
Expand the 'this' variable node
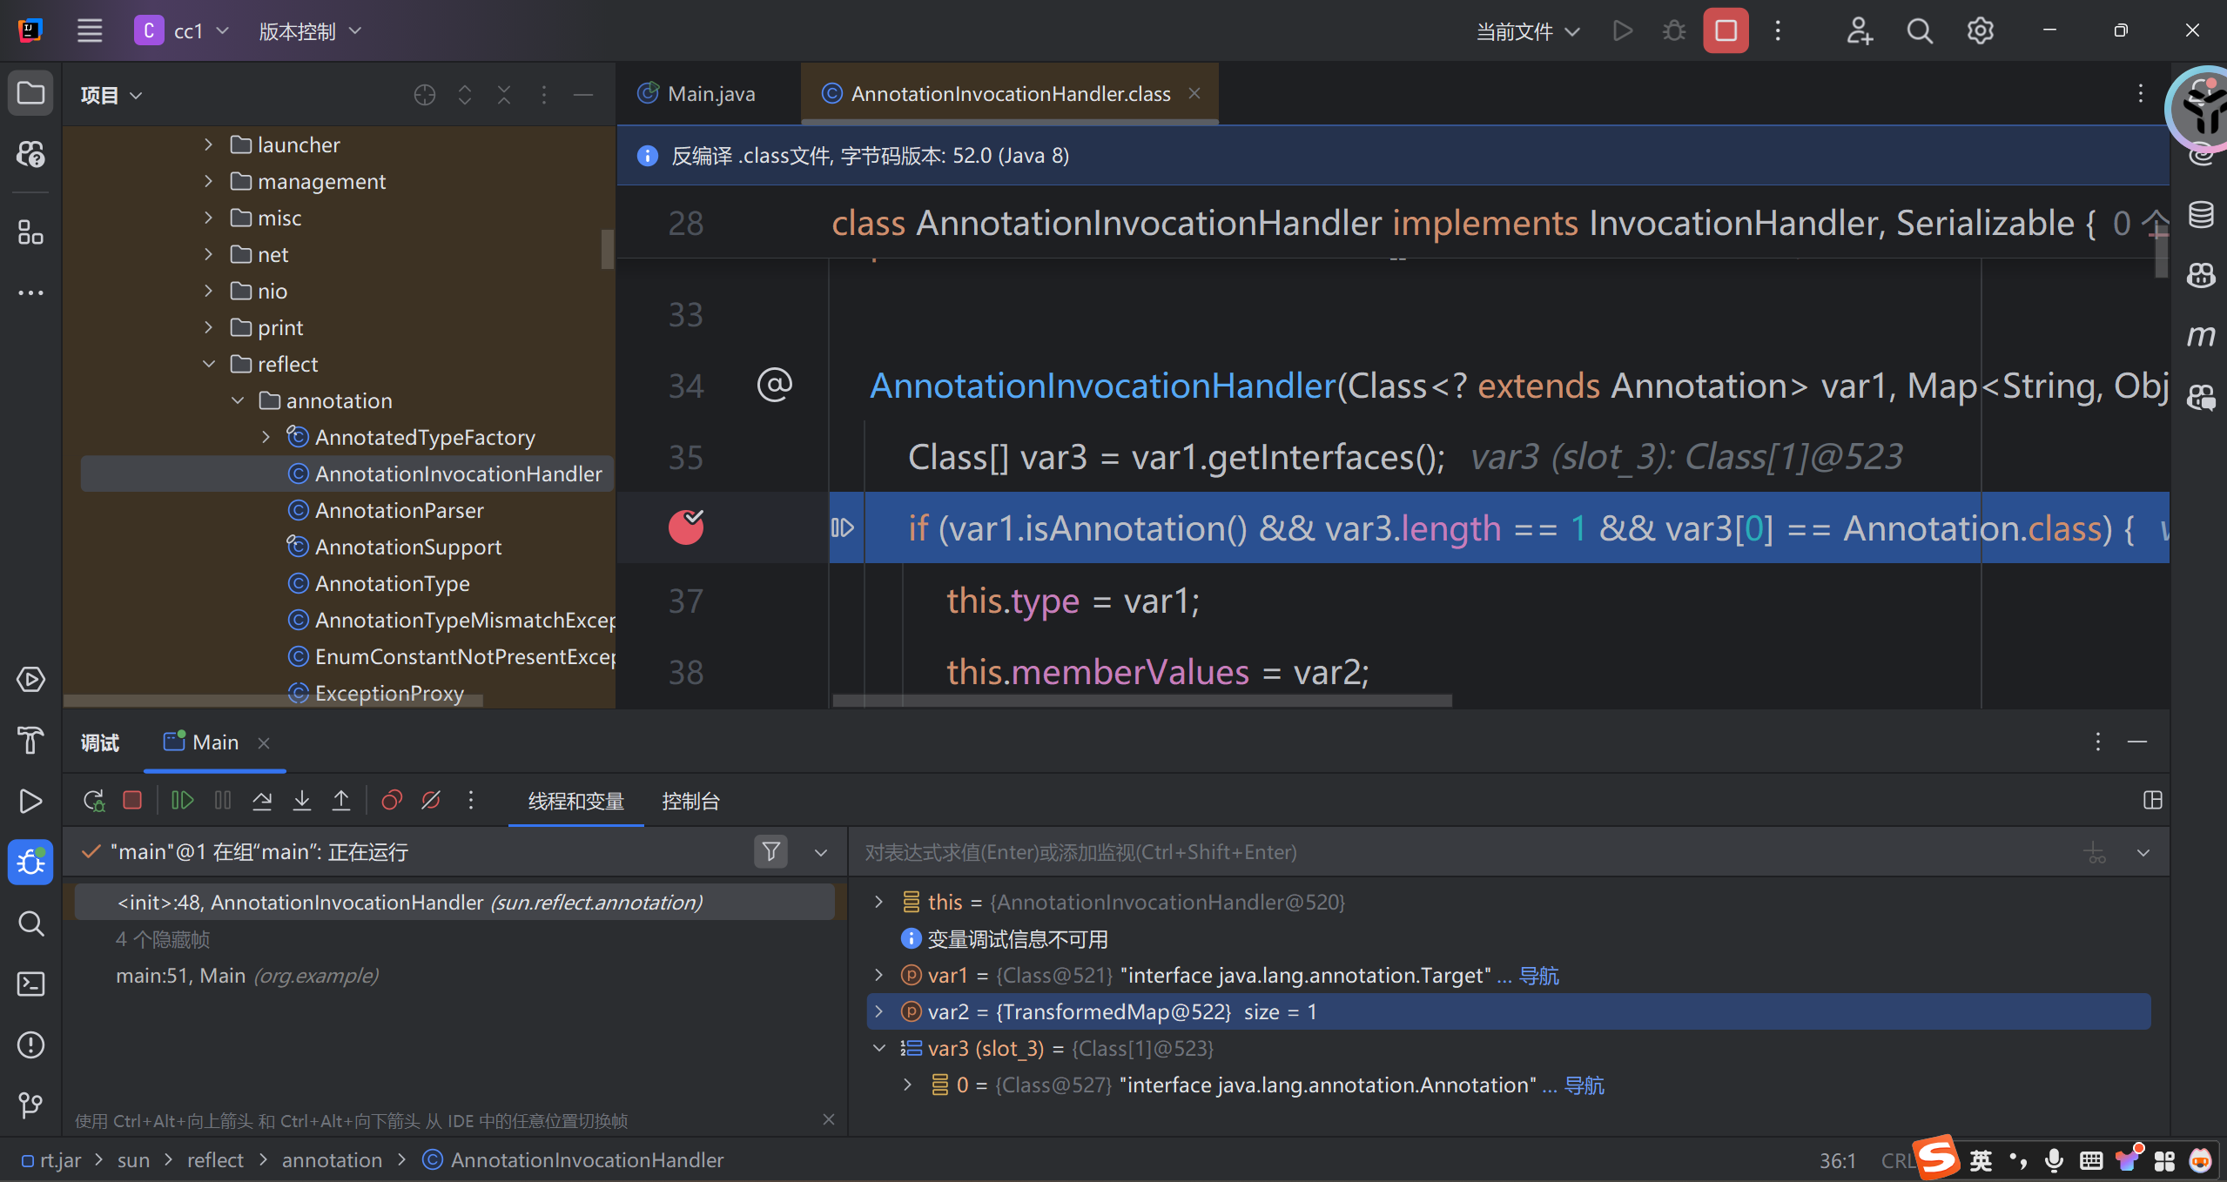tap(879, 902)
